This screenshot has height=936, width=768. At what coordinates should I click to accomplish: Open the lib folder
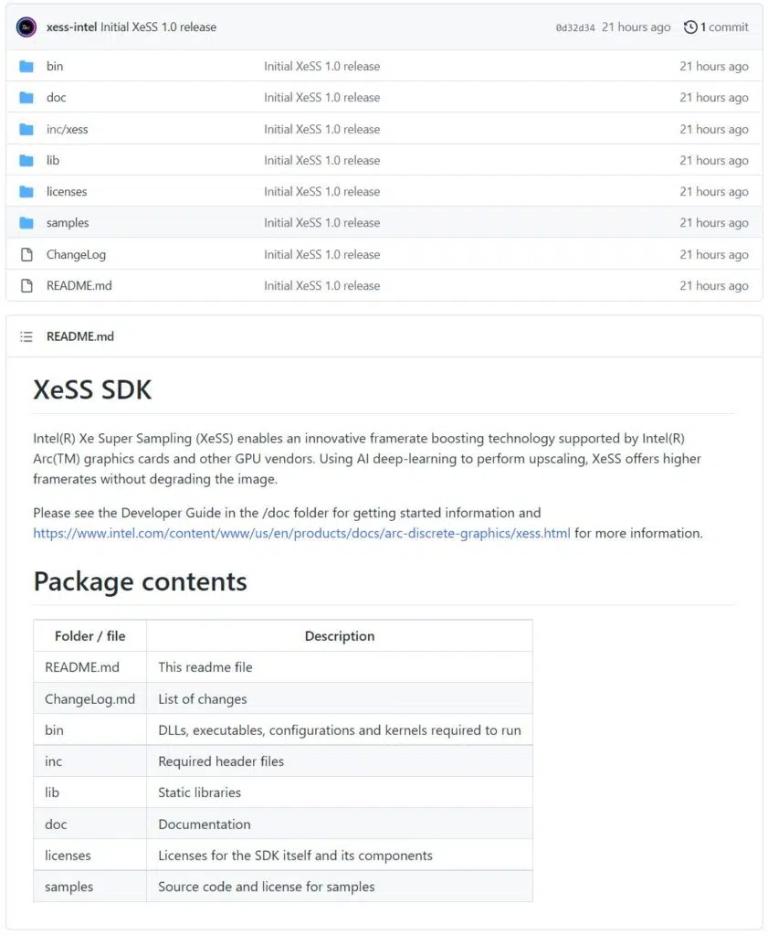[x=53, y=161]
